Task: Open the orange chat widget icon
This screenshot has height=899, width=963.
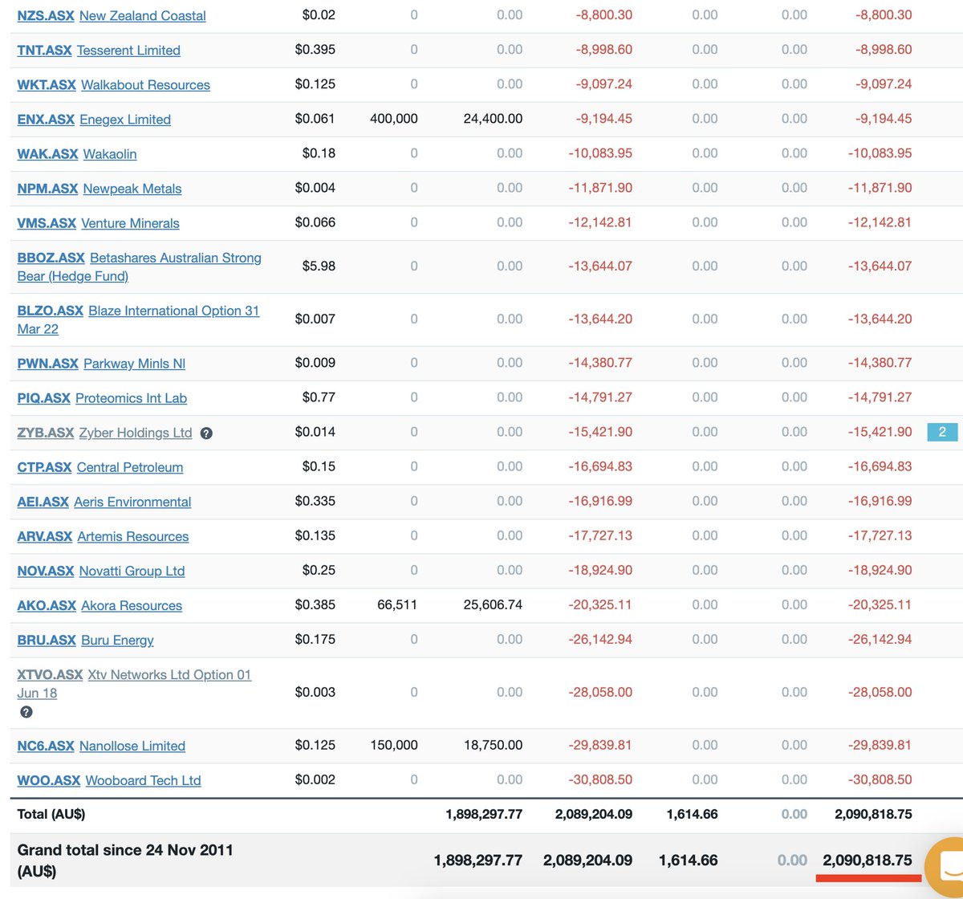Action: coord(945,867)
